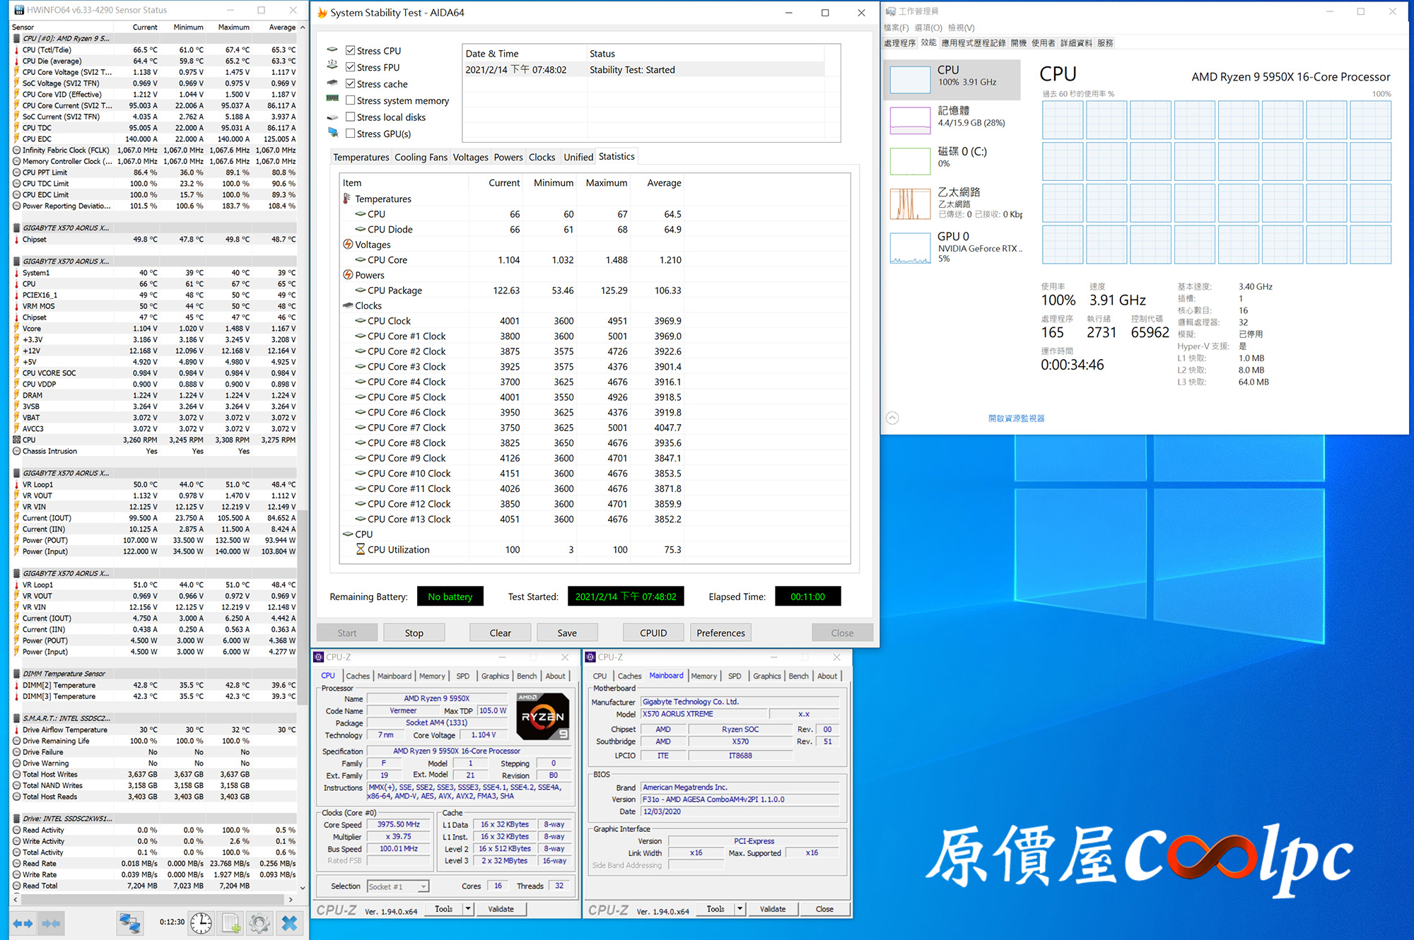Viewport: 1414px width, 940px height.
Task: Click the Stress local disks drive icon
Action: tap(332, 117)
